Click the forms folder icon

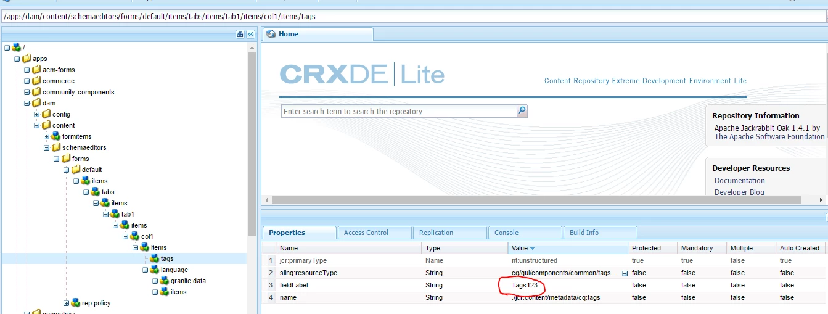[66, 159]
